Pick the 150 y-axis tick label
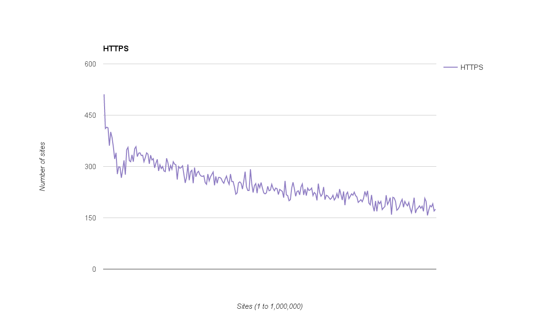The image size is (539, 333). point(90,218)
